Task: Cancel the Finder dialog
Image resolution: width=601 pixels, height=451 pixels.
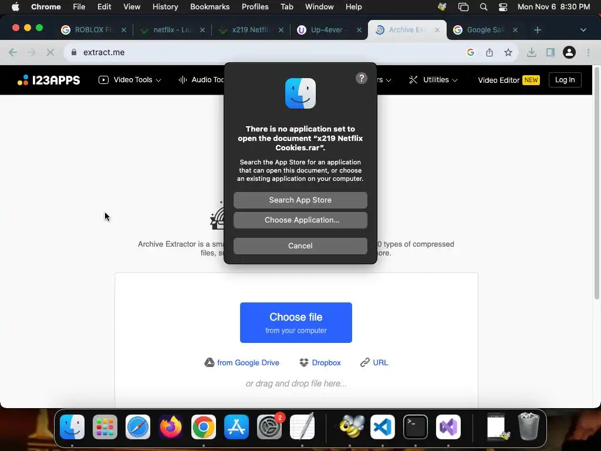Action: (x=300, y=246)
